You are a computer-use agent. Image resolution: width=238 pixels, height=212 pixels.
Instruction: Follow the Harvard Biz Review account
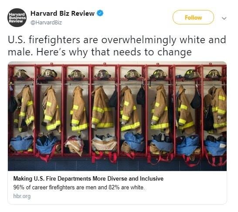[x=193, y=17]
